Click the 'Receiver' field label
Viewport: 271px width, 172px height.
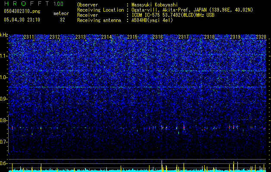pyautogui.click(x=87, y=15)
